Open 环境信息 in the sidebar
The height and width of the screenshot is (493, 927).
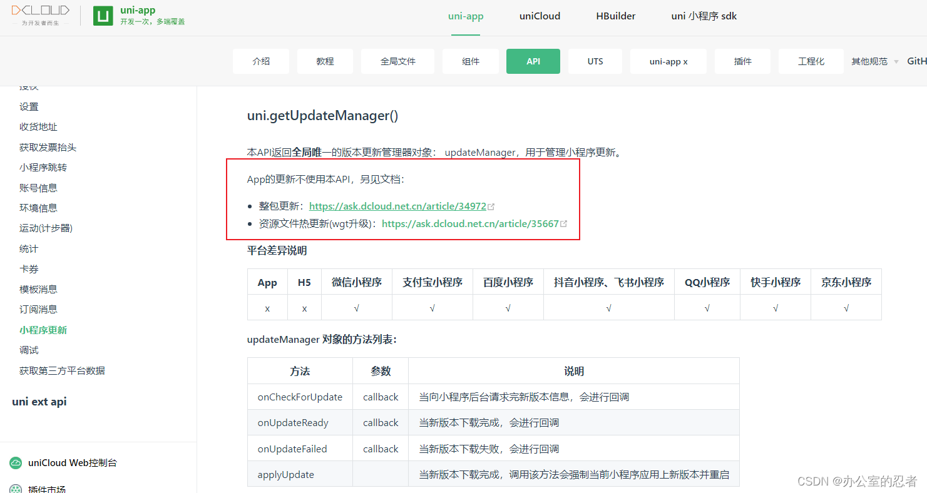(38, 208)
